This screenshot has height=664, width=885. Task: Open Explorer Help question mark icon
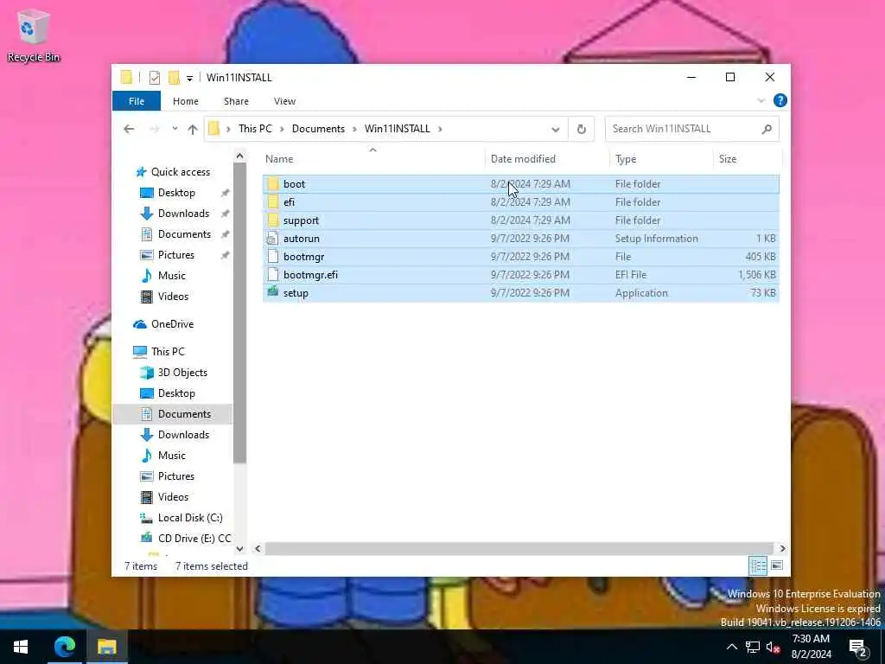[780, 100]
